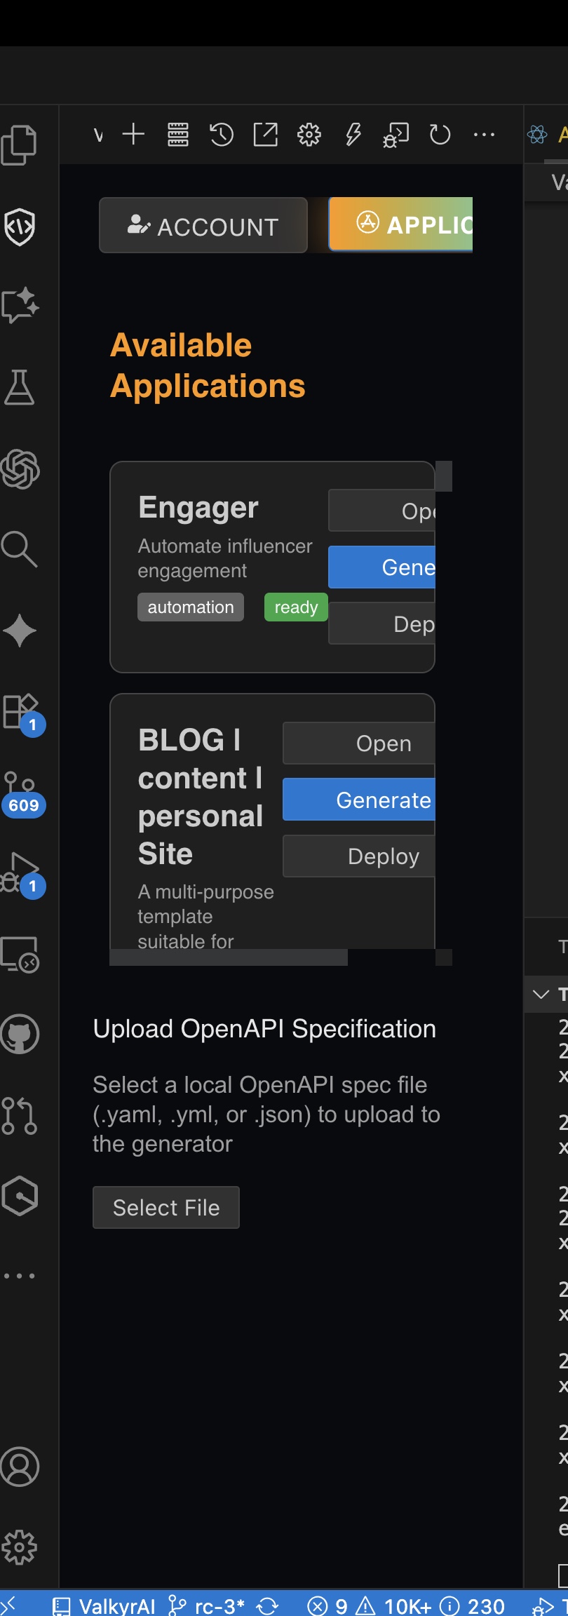The width and height of the screenshot is (568, 1616).
Task: Click Generate for the BLOG content site
Action: click(359, 799)
